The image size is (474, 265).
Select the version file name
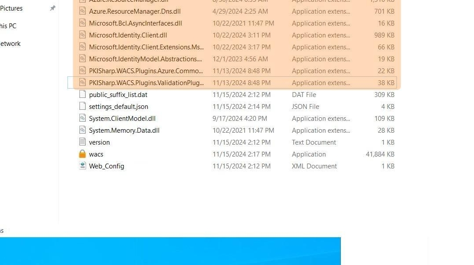pos(99,142)
